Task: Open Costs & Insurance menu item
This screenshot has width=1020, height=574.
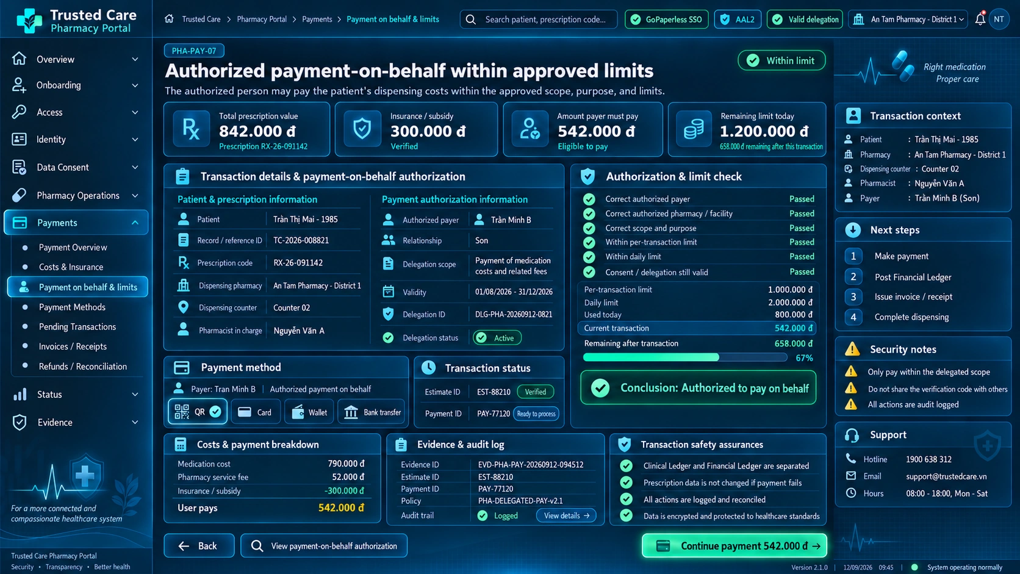Action: (71, 267)
